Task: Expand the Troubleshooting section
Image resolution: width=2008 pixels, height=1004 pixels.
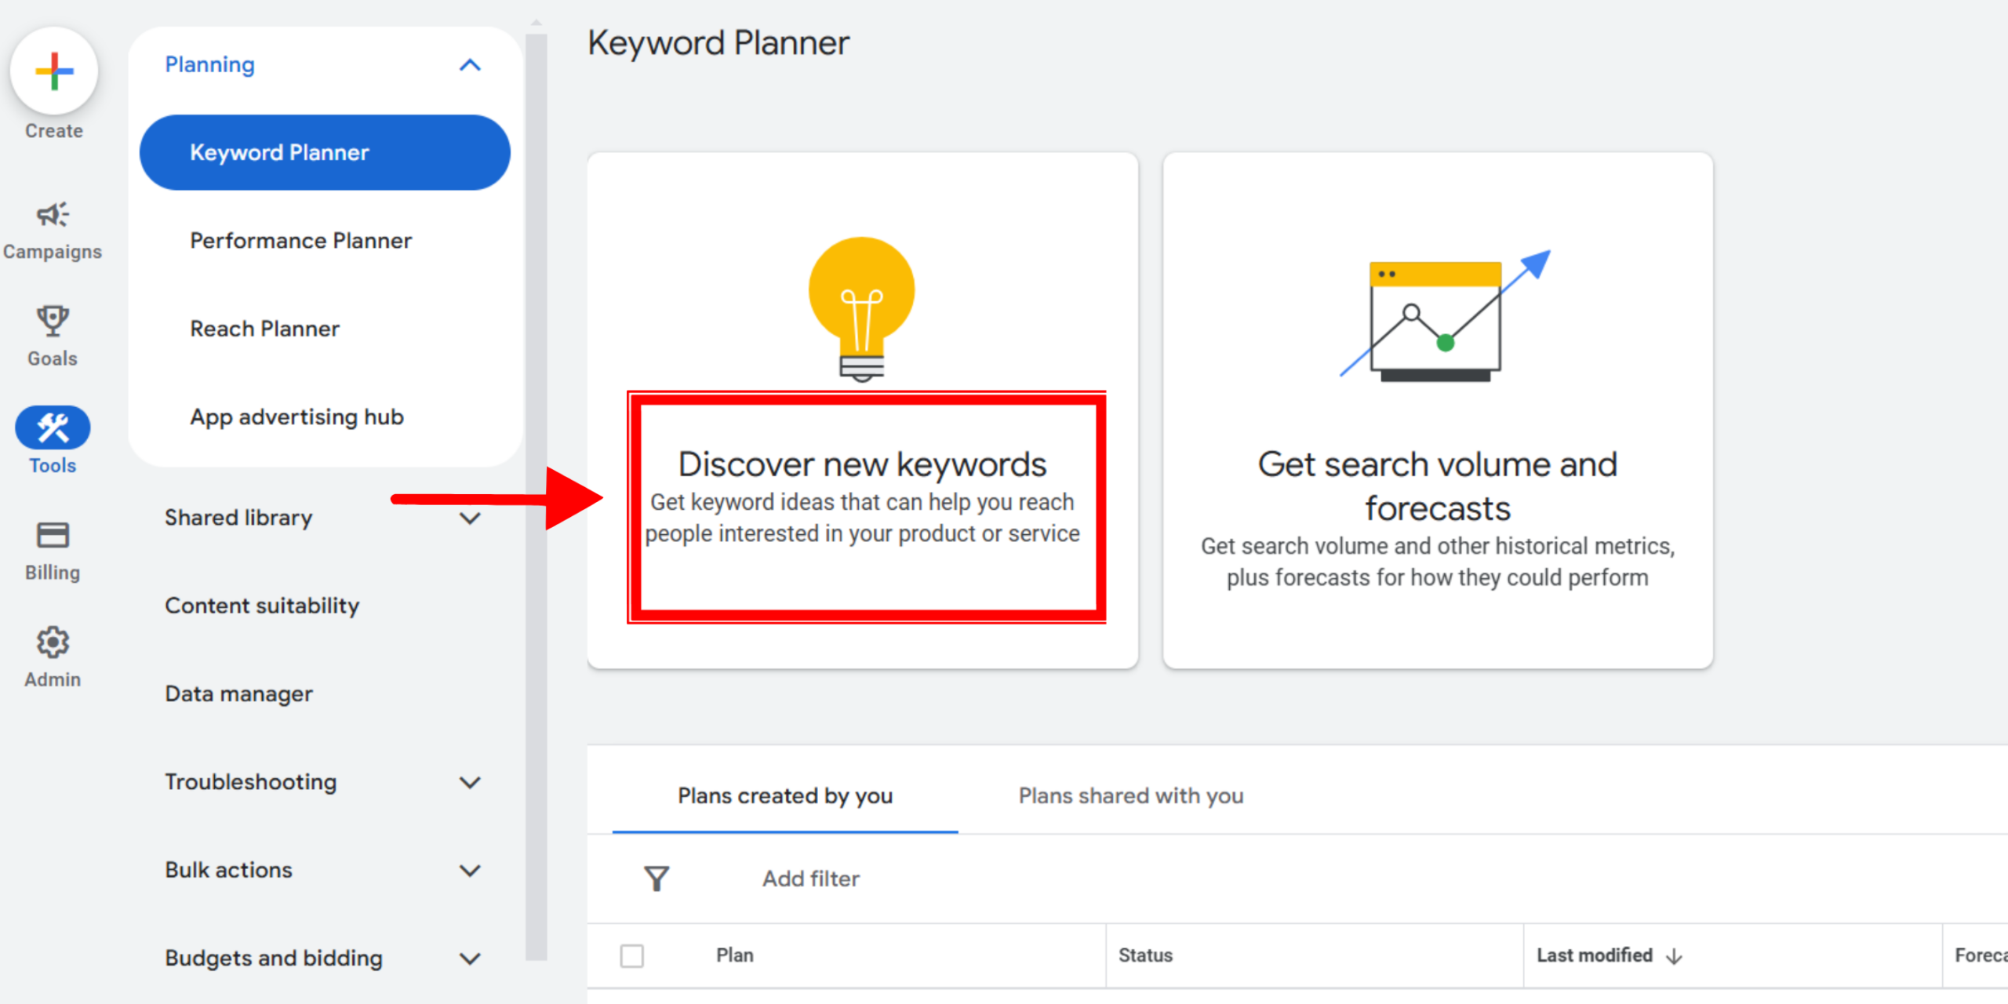Action: (470, 783)
